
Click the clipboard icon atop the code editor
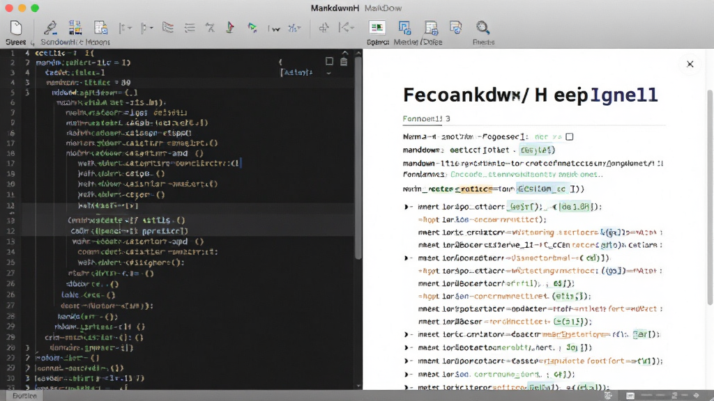point(344,61)
